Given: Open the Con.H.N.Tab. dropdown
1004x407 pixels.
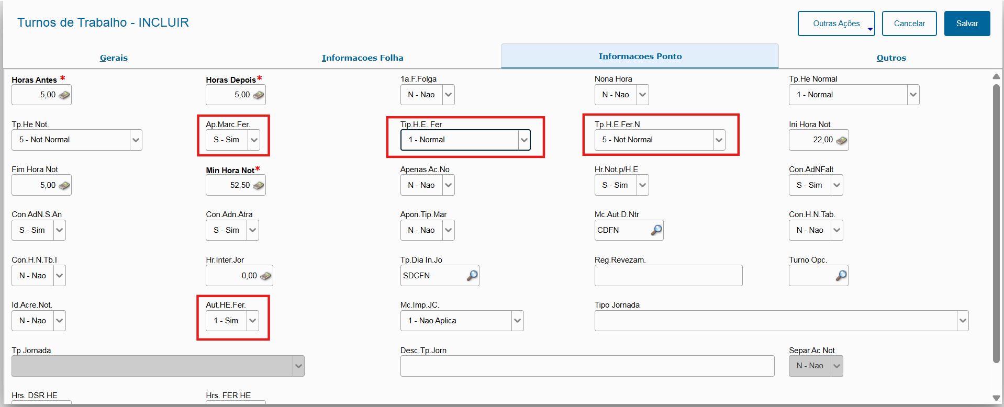Looking at the screenshot, I should click(x=836, y=230).
